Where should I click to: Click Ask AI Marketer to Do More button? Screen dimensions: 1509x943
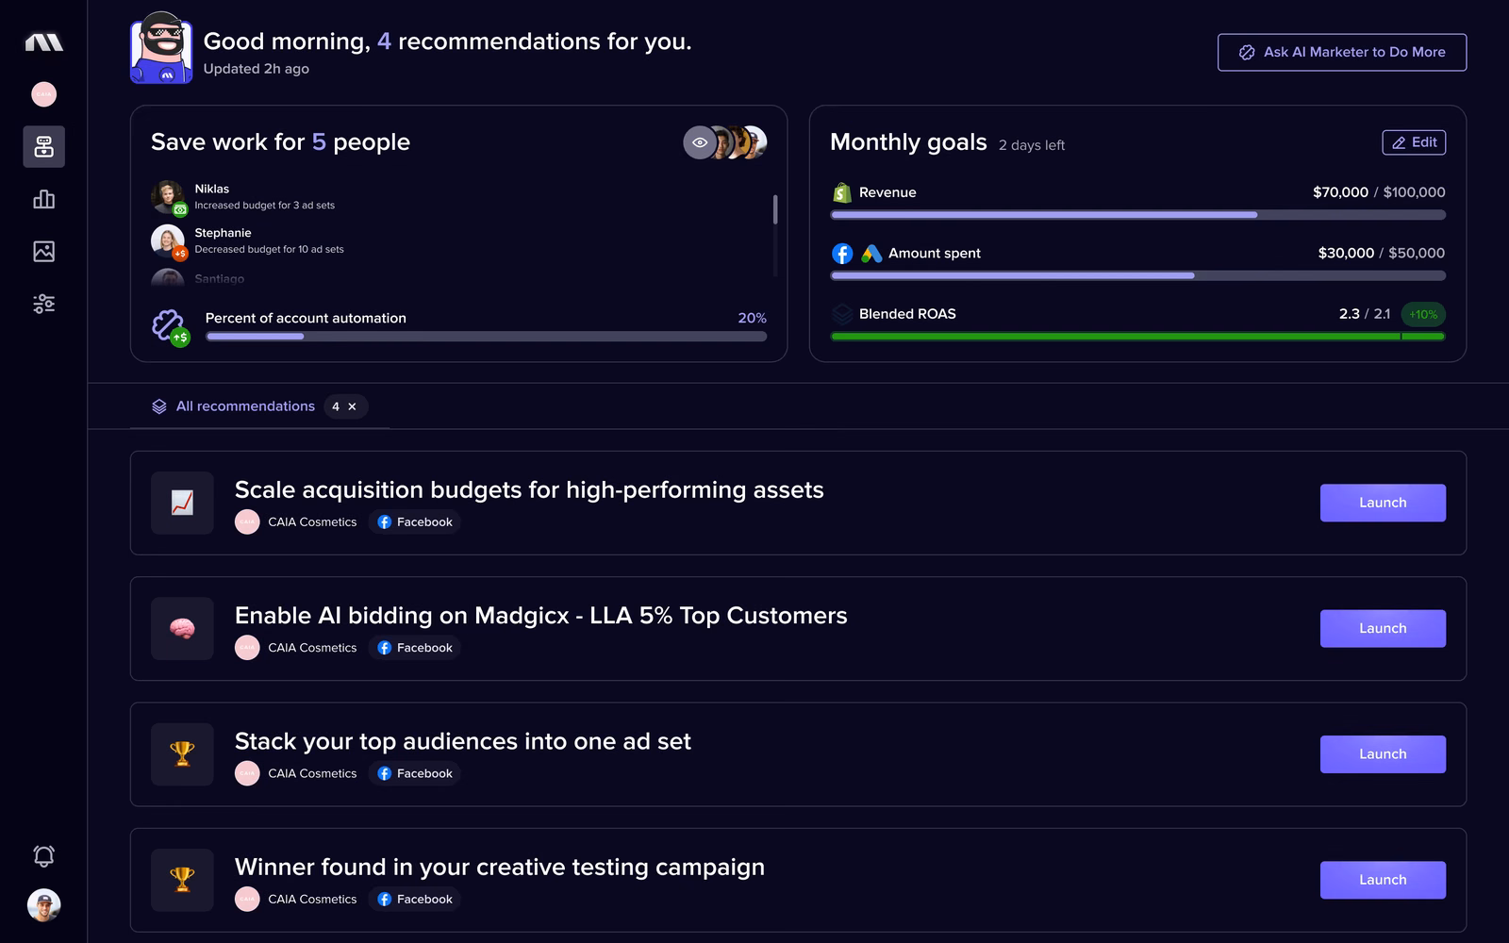(1342, 52)
